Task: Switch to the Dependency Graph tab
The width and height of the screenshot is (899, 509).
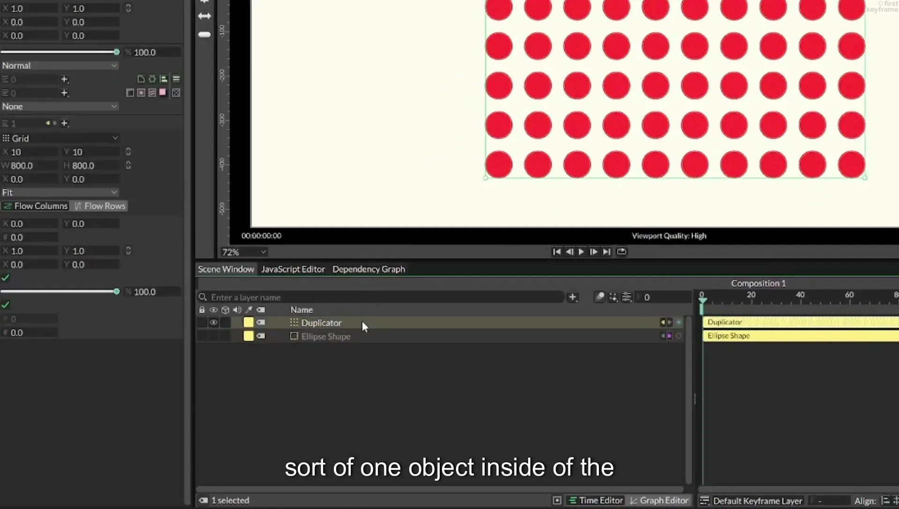Action: coord(368,269)
